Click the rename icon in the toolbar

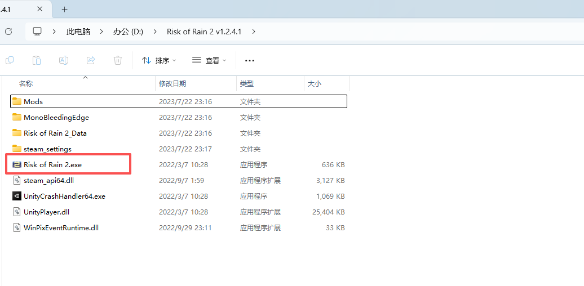(x=64, y=60)
